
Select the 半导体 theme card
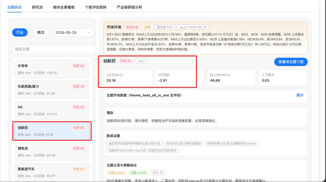pyautogui.click(x=52, y=69)
